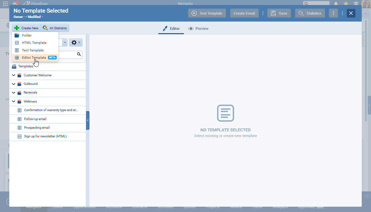This screenshot has width=371, height=212.
Task: Toggle the Renewals folder chevron
Action: pos(14,93)
